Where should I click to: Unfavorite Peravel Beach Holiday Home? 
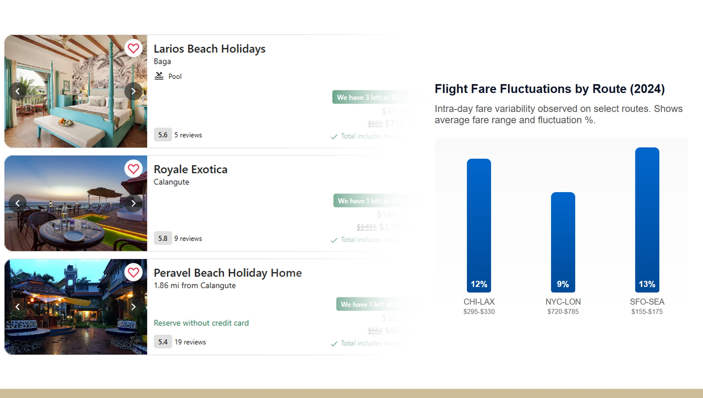(x=133, y=273)
